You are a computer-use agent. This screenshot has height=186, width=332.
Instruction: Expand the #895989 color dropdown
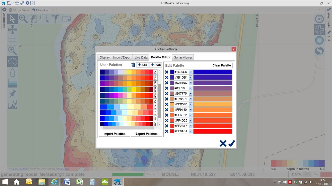[191, 88]
